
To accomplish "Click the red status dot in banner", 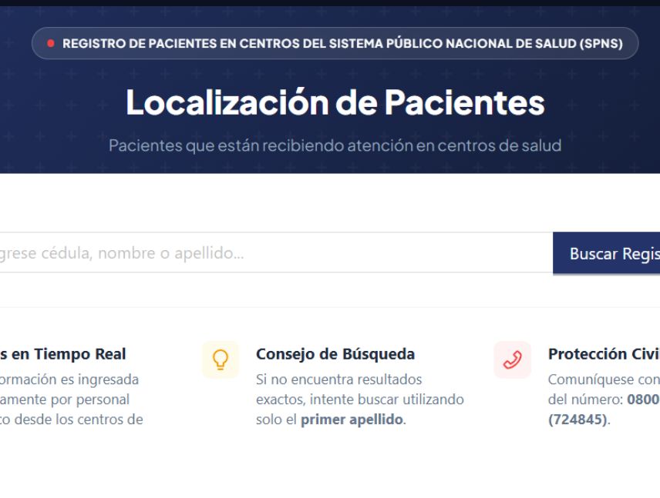I will point(51,43).
